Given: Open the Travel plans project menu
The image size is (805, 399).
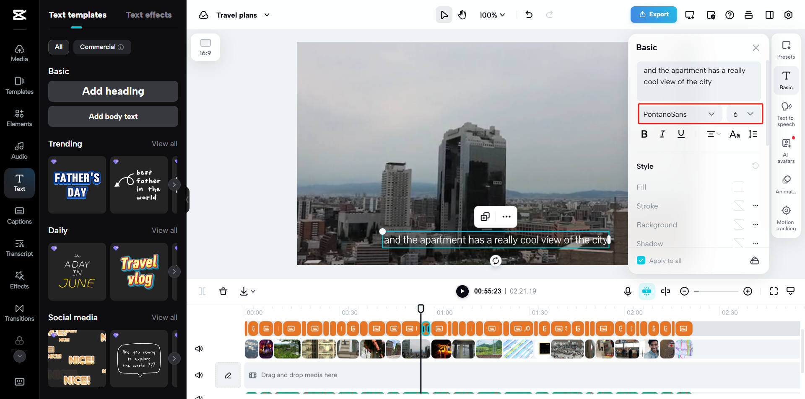Looking at the screenshot, I should click(243, 15).
